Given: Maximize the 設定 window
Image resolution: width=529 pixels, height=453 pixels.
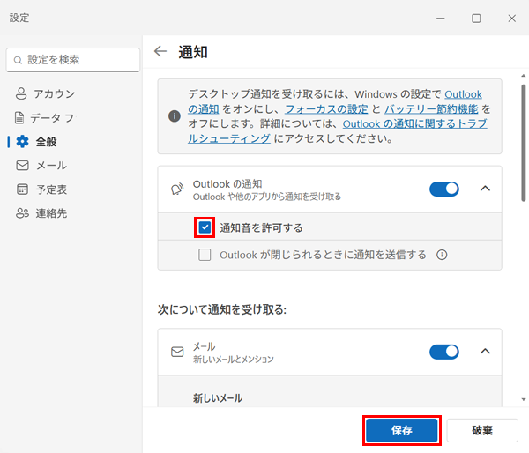Looking at the screenshot, I should [x=476, y=19].
